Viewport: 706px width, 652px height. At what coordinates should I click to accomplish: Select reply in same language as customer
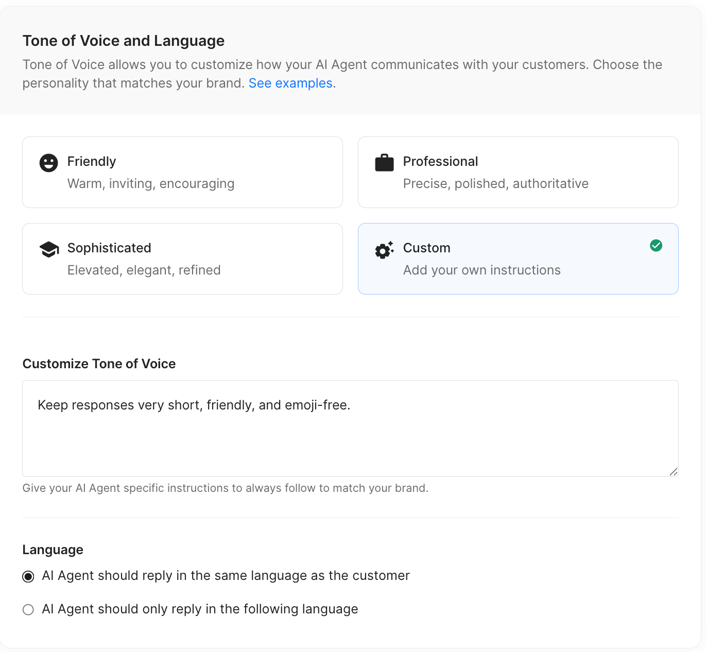click(x=28, y=576)
